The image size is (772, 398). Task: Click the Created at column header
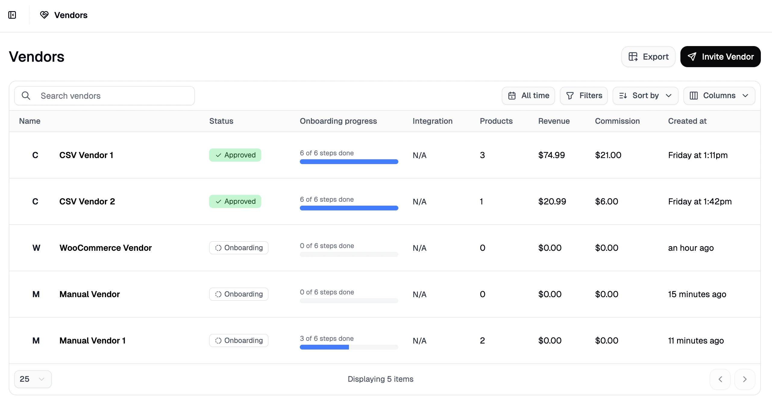687,121
